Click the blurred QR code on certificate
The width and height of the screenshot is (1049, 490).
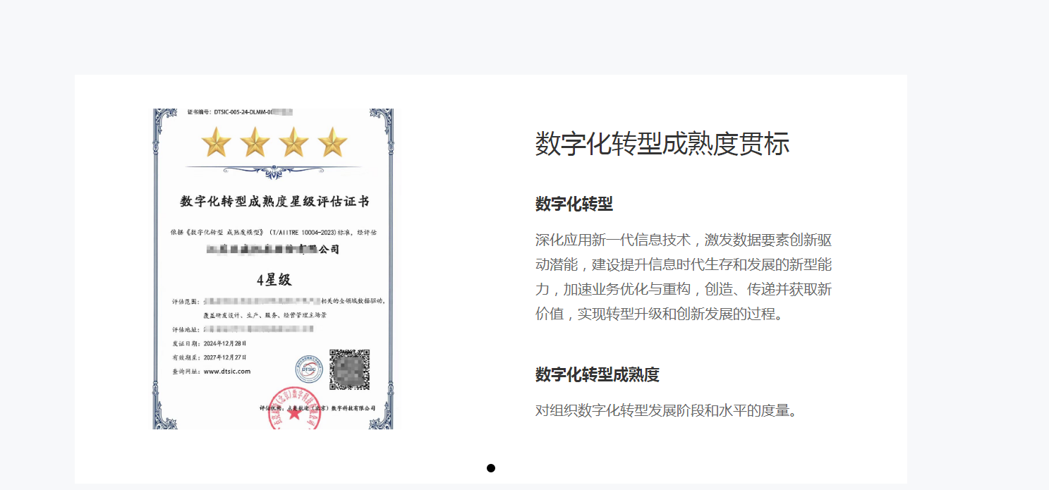click(x=350, y=369)
